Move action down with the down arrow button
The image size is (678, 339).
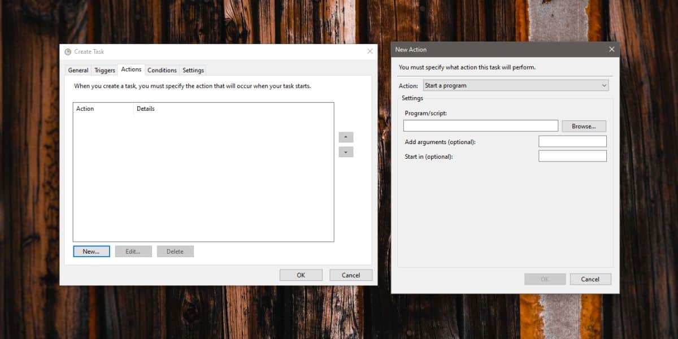[346, 152]
